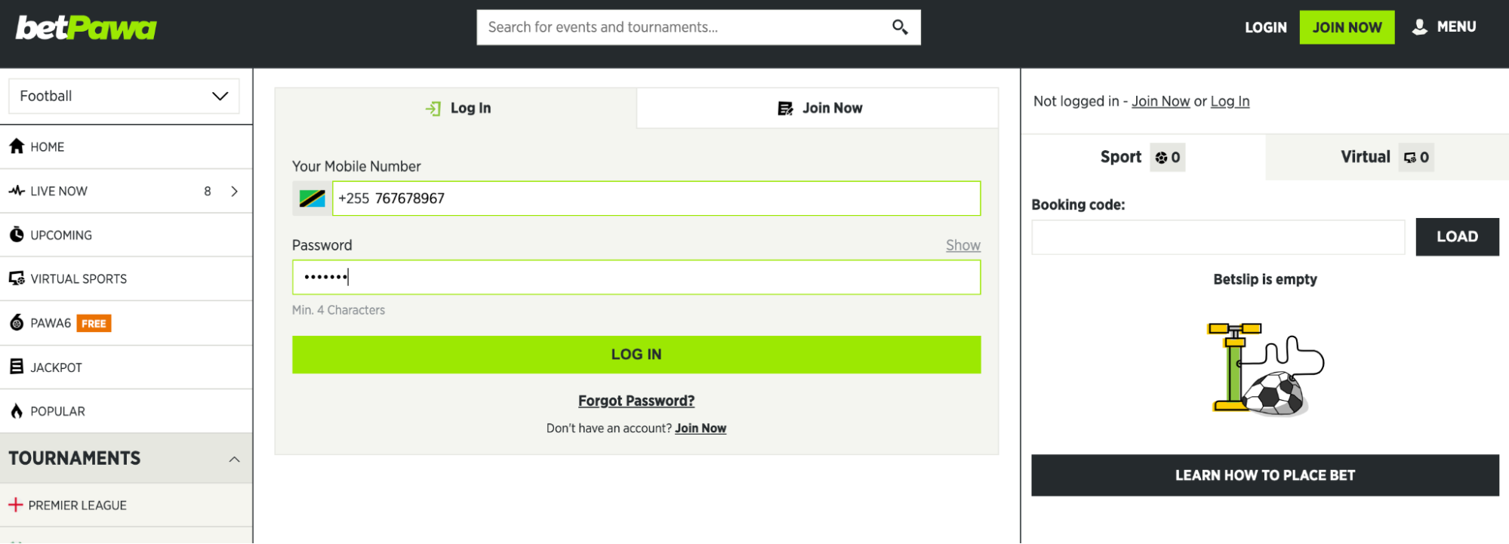Image resolution: width=1509 pixels, height=544 pixels.
Task: Click the green JOIN NOW header button
Action: pos(1347,27)
